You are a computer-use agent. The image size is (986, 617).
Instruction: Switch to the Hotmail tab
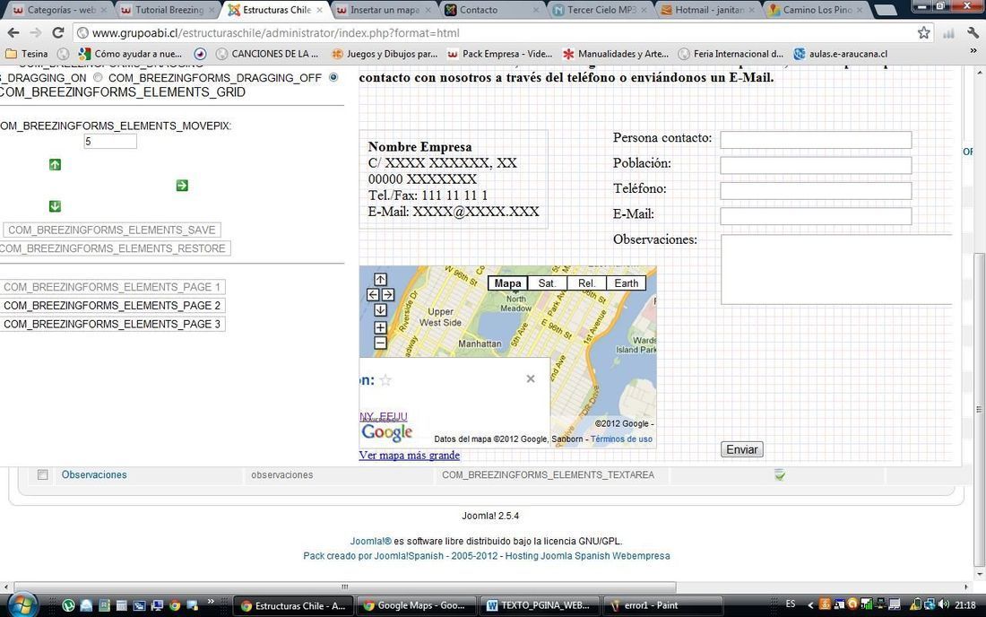click(x=708, y=10)
